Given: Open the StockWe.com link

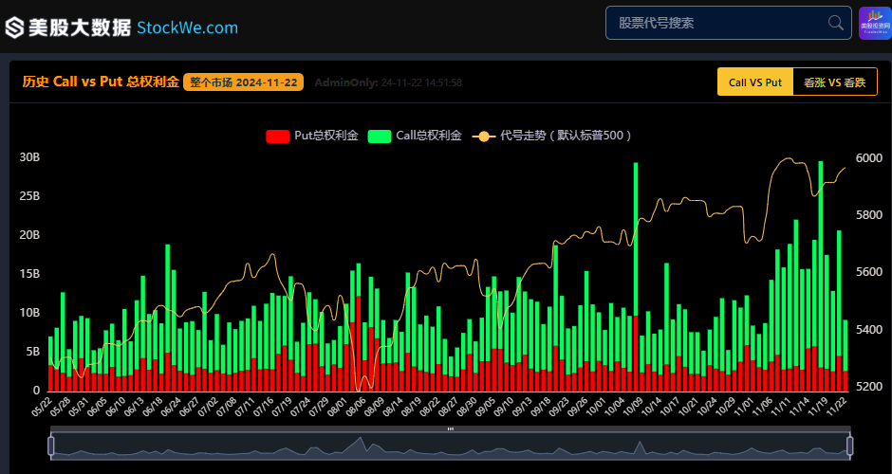Looking at the screenshot, I should tap(188, 27).
